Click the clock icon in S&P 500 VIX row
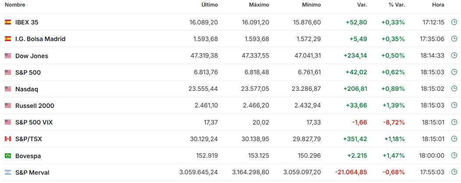The height and width of the screenshot is (183, 461). pyautogui.click(x=454, y=122)
